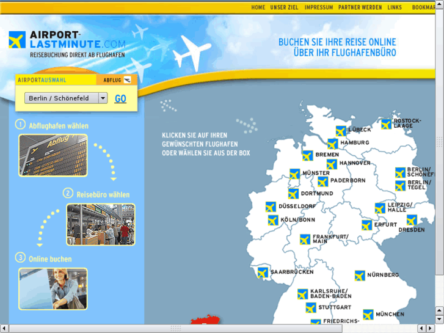Click the Rostock-Laage airport icon
The height and width of the screenshot is (333, 444).
click(x=386, y=124)
